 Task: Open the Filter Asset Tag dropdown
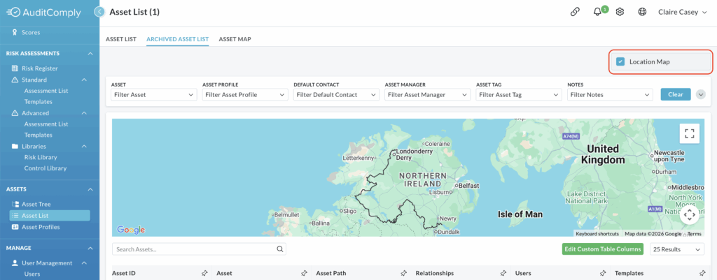[x=517, y=94]
